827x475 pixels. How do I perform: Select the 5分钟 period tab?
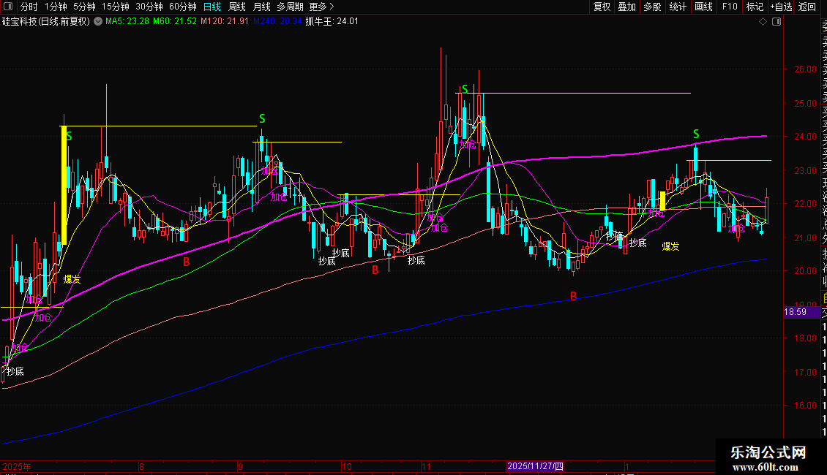[84, 7]
